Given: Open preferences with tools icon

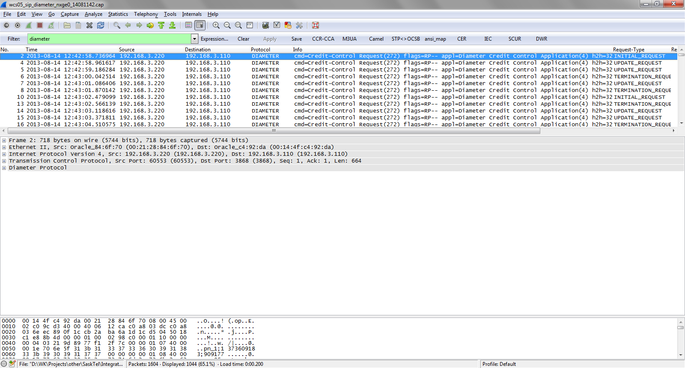Looking at the screenshot, I should (299, 25).
